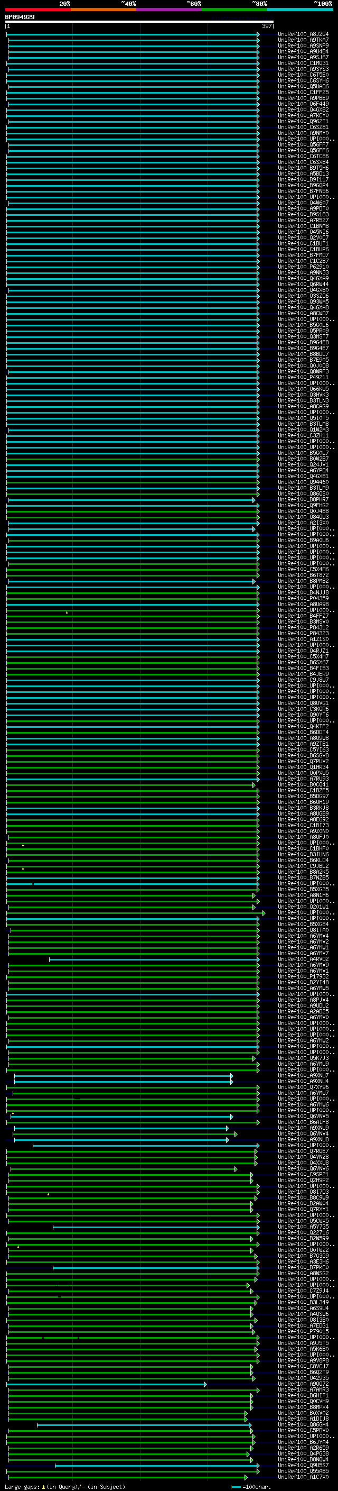Click the yellow large-gap triangle in the legend
Screen dimensions: 338x1491
pyautogui.click(x=43, y=1486)
